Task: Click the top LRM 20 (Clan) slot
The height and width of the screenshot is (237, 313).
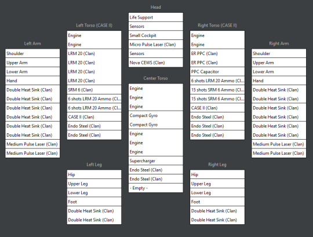Action: [x=94, y=53]
